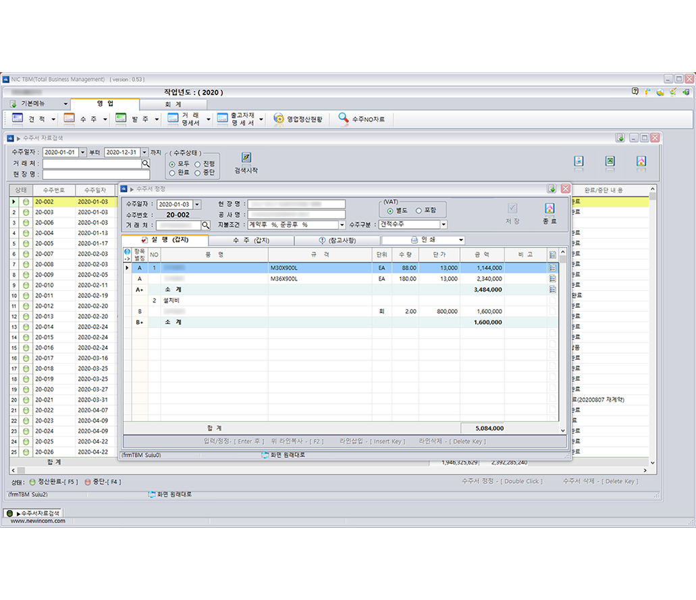Viewport: 696px width, 600px height.
Task: Expand the 지불조건 dropdown
Action: (x=342, y=225)
